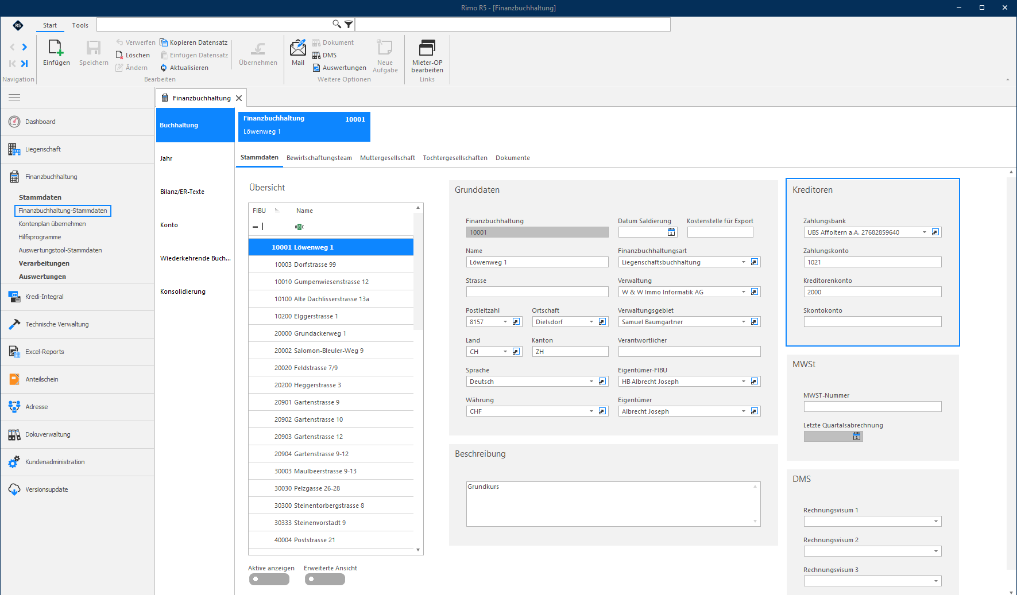Viewport: 1017px width, 595px height.
Task: Open Auswertungen in Weitere Optionen
Action: click(x=339, y=68)
